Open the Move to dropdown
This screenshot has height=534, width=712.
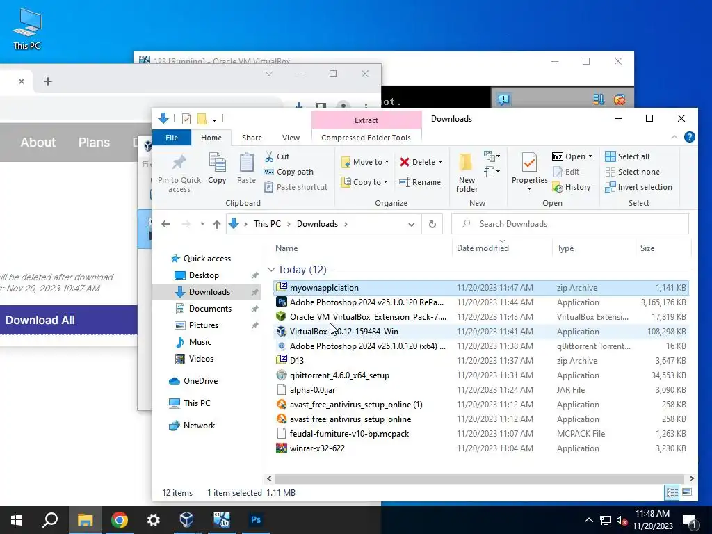point(366,162)
